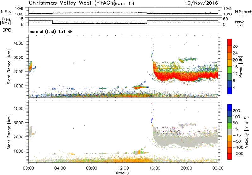
Task: Click the '20:00' time axis tick label
Action: [186, 168]
